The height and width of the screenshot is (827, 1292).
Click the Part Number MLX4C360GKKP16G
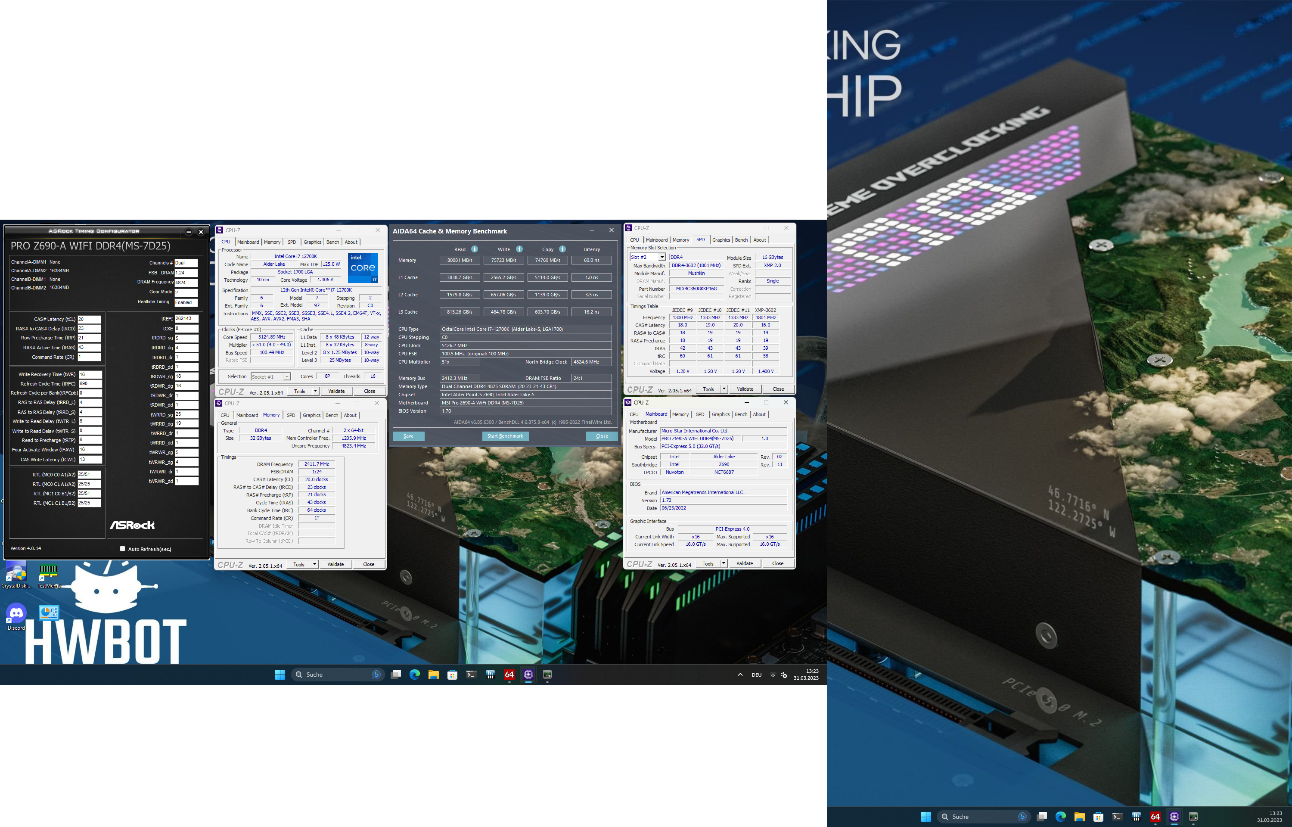point(696,289)
